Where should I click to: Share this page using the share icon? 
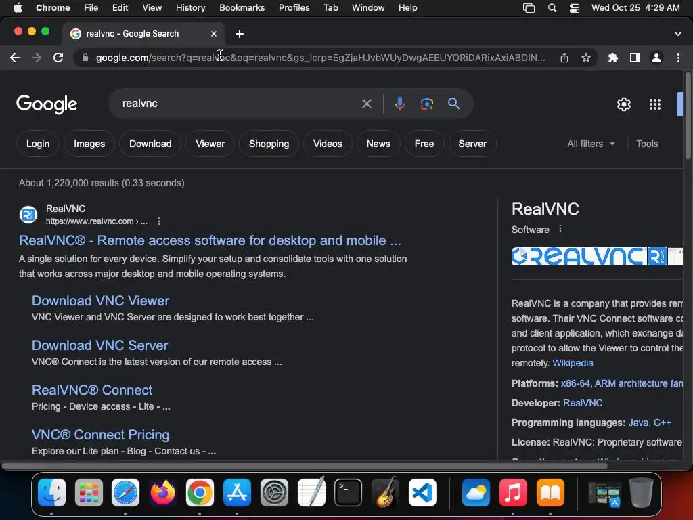coord(564,58)
